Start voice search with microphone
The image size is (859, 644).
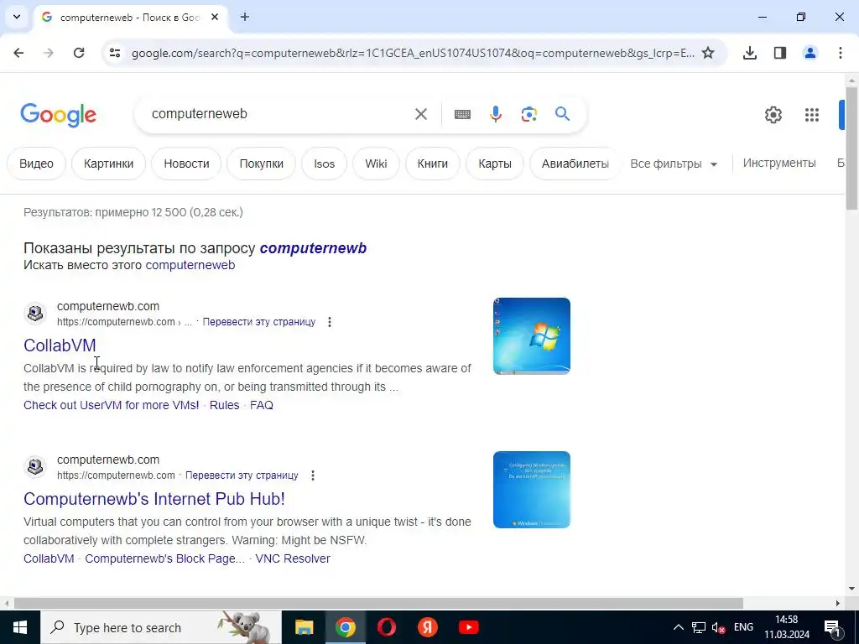coord(495,114)
